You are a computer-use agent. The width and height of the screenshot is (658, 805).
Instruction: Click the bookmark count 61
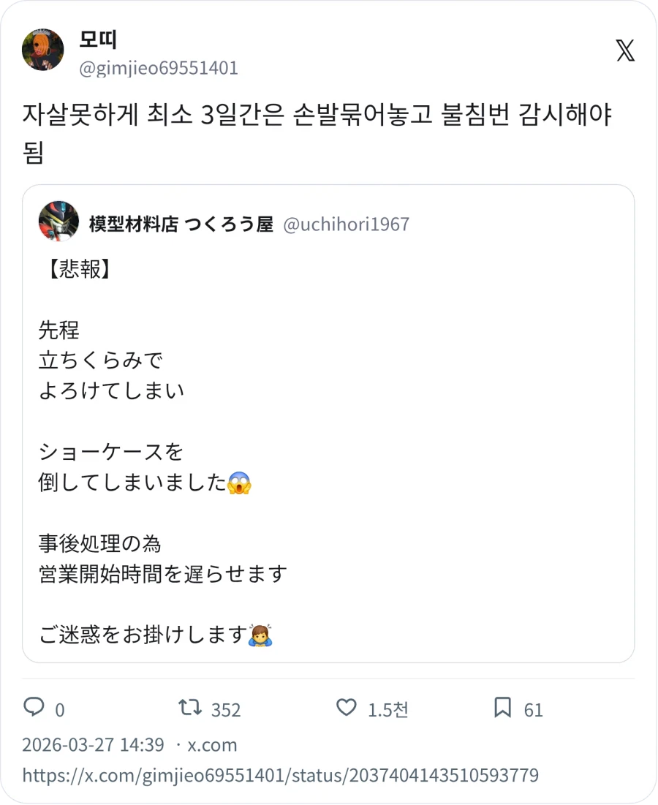pos(534,708)
